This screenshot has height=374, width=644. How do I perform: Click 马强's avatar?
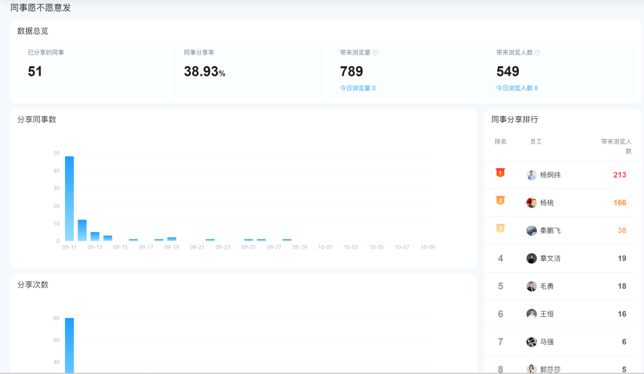click(531, 342)
